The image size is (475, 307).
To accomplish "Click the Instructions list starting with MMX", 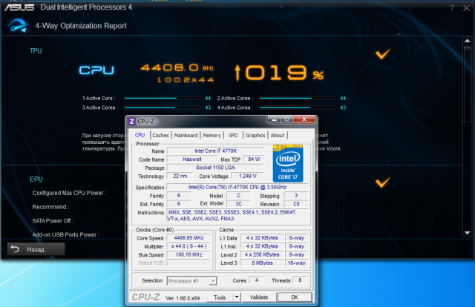I will pos(237,216).
